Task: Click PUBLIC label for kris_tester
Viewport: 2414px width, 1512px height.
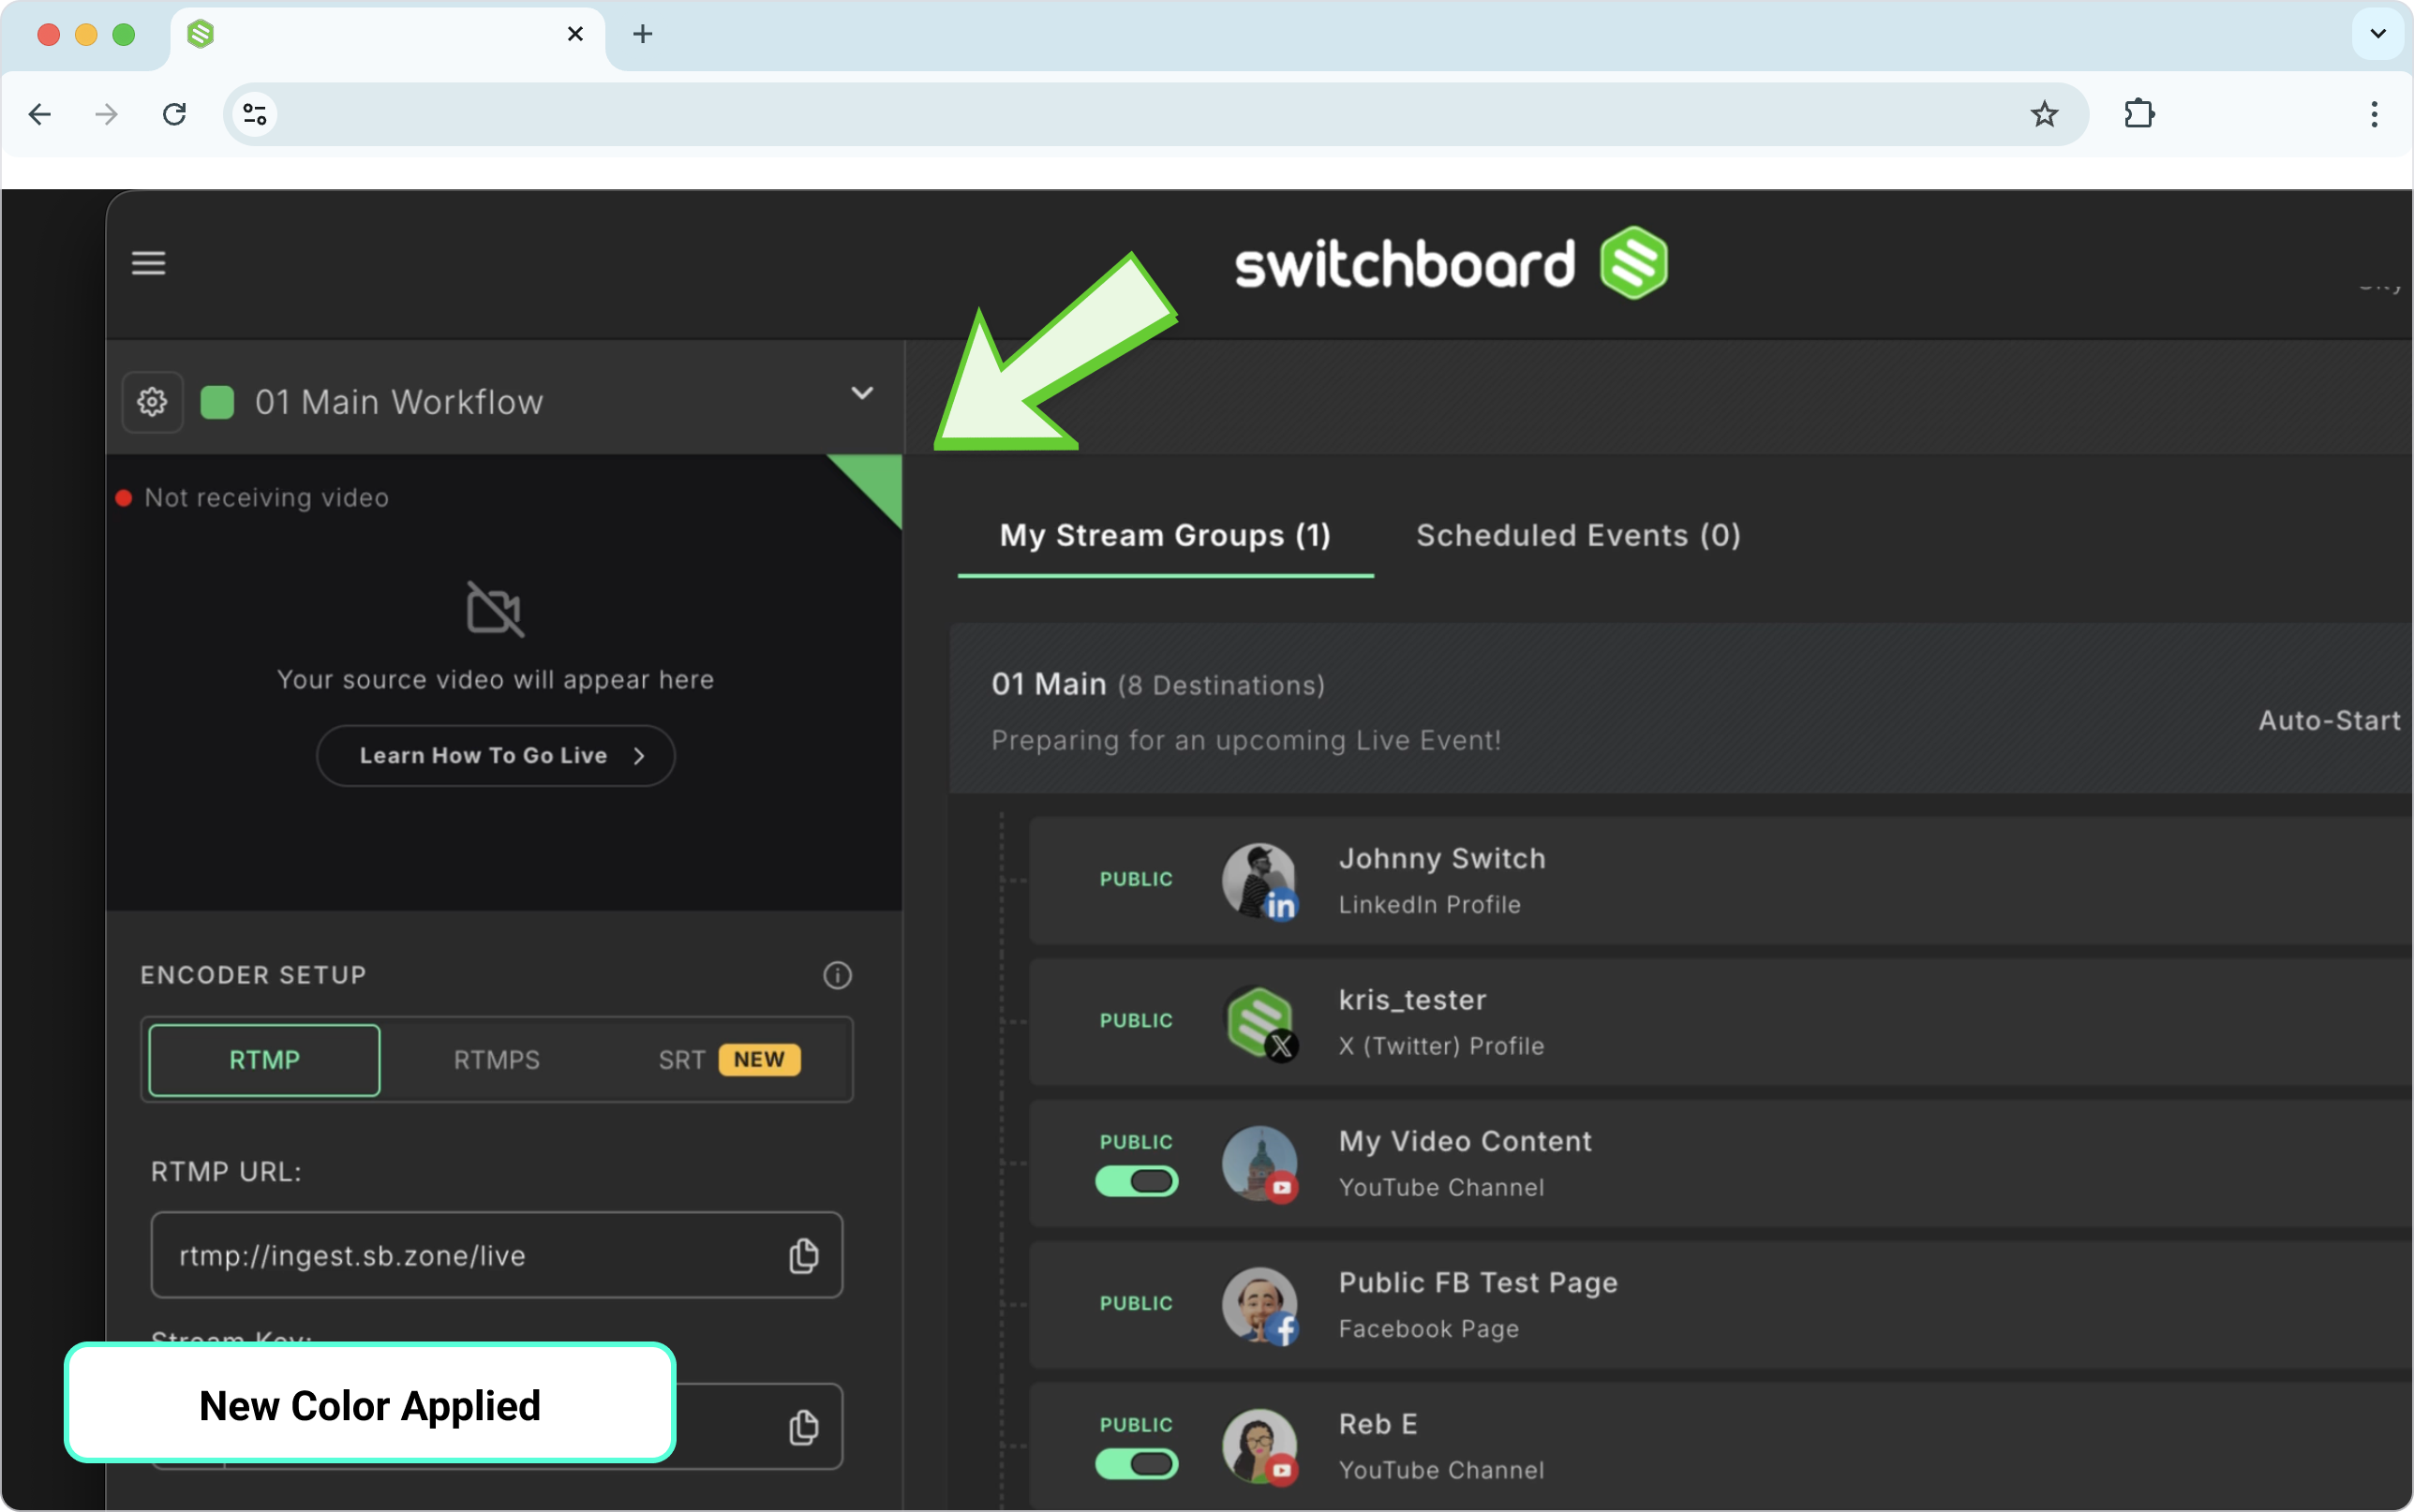Action: point(1136,1020)
